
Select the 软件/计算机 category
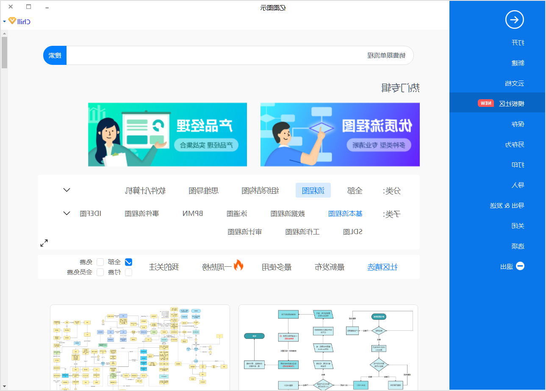pyautogui.click(x=145, y=190)
